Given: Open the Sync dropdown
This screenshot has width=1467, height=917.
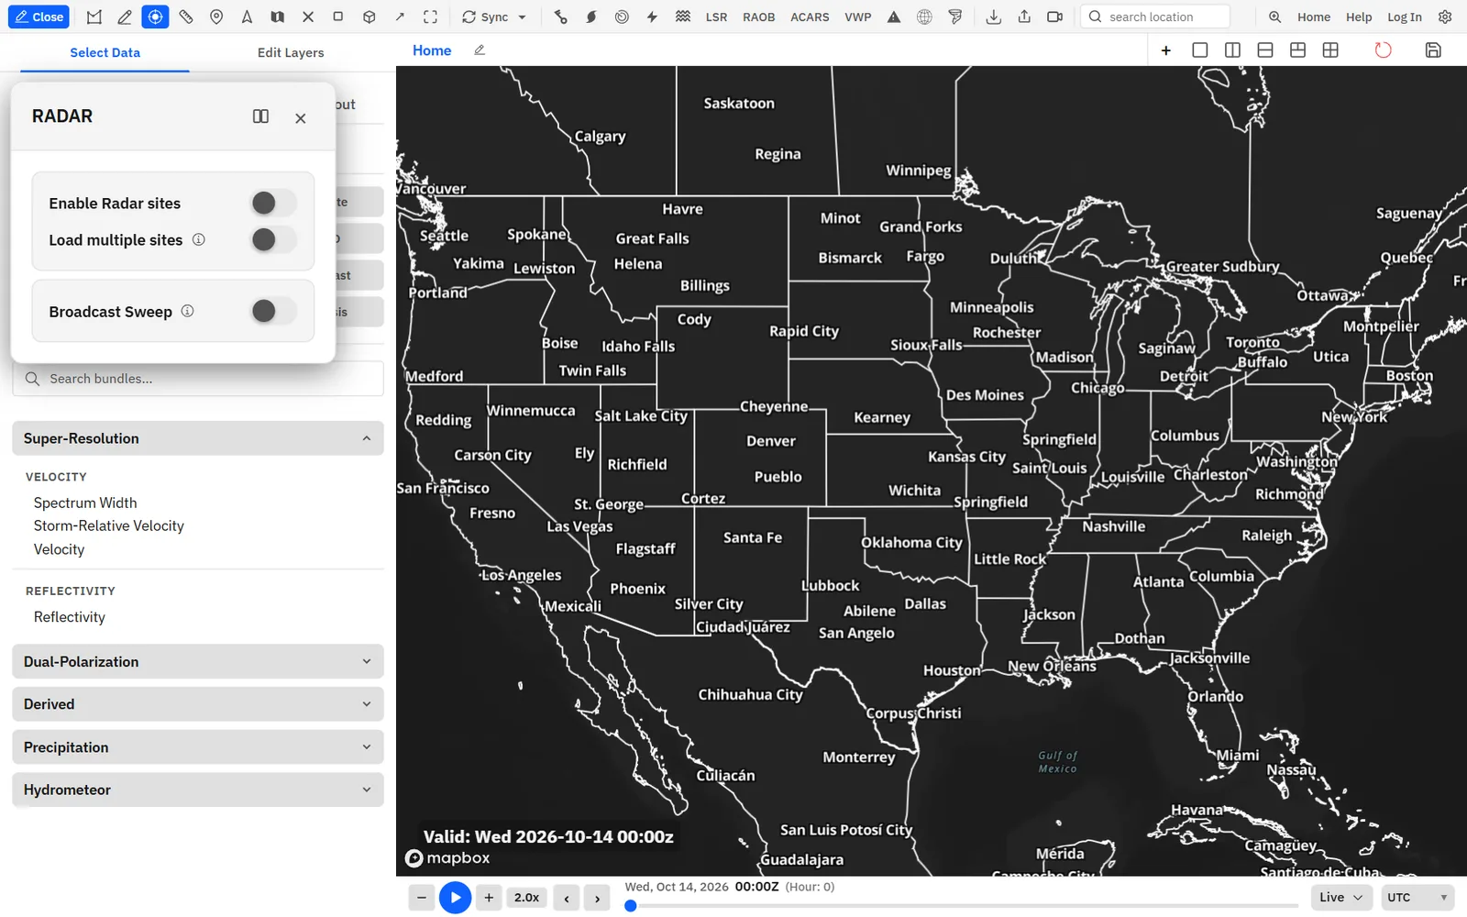Looking at the screenshot, I should click(x=494, y=17).
